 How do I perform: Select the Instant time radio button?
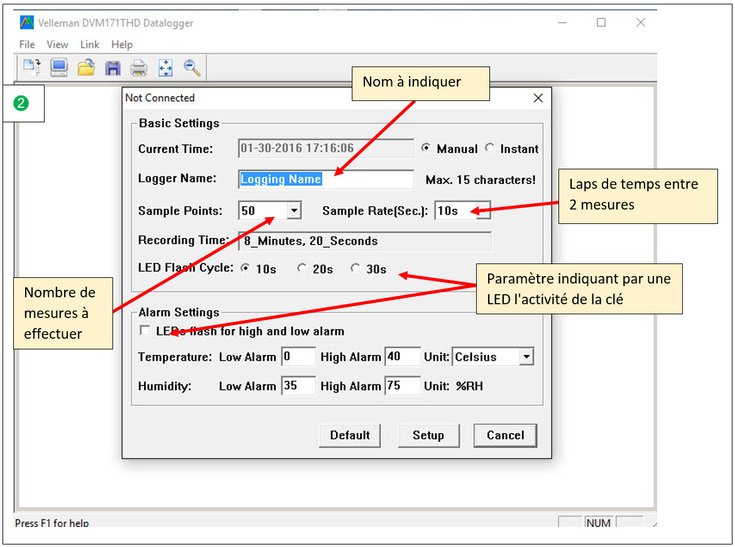point(490,149)
